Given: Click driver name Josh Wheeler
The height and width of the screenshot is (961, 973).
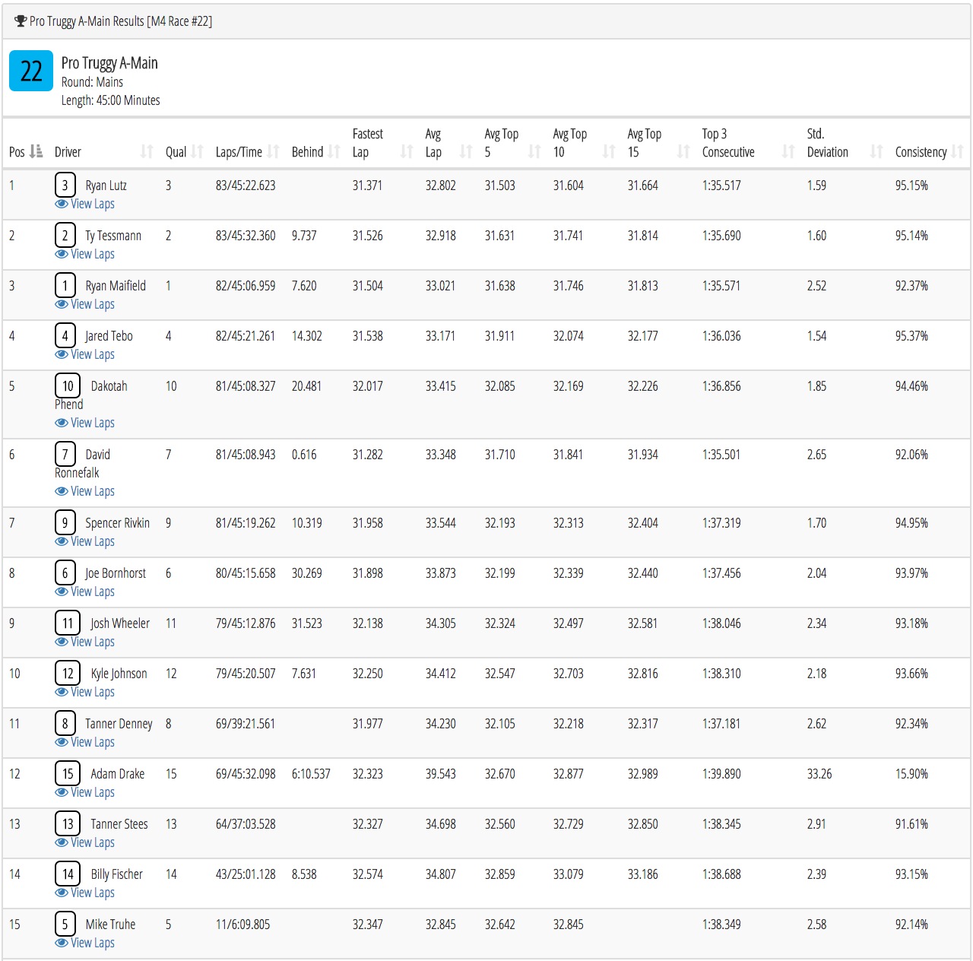Looking at the screenshot, I should pyautogui.click(x=120, y=623).
